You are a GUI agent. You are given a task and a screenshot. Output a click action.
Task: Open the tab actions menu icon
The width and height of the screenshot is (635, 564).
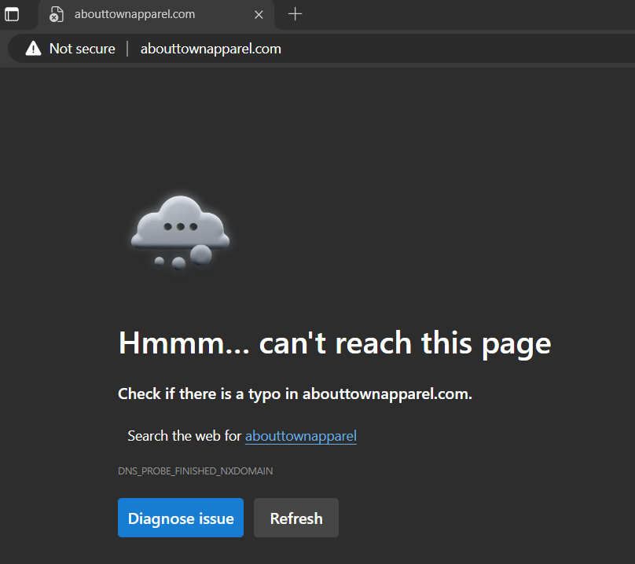pyautogui.click(x=12, y=14)
